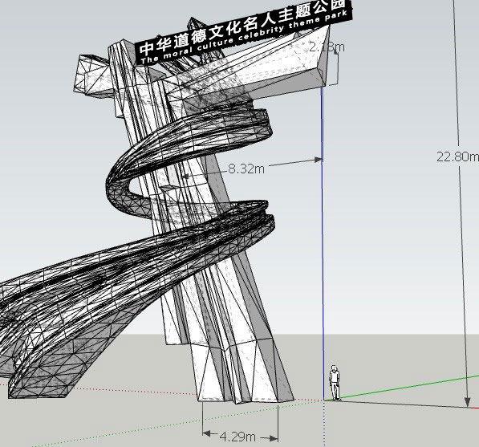Click the left arrow of 4.29m dimension
This screenshot has width=479, height=447.
tap(207, 433)
